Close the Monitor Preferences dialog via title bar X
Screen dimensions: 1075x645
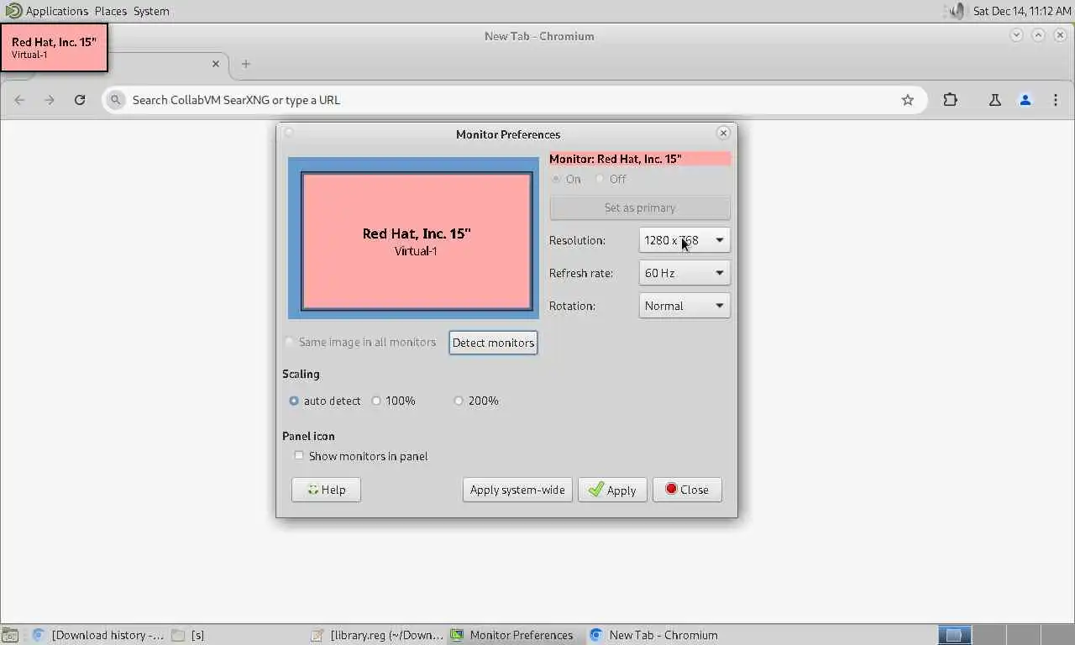pyautogui.click(x=723, y=133)
